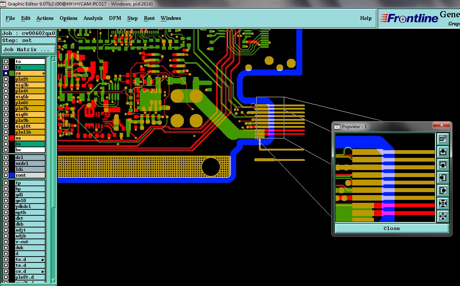Open the Analysis menu
Image resolution: width=460 pixels, height=286 pixels.
[x=93, y=18]
